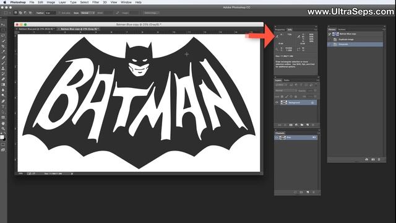Toggle Gray channel visibility eye
The height and width of the screenshot is (223, 396).
[277, 138]
